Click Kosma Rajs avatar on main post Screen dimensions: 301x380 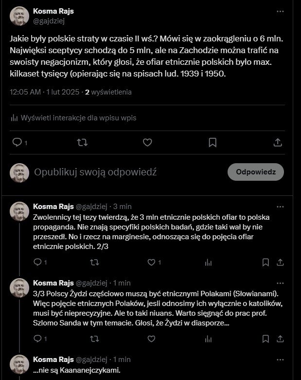tap(19, 16)
